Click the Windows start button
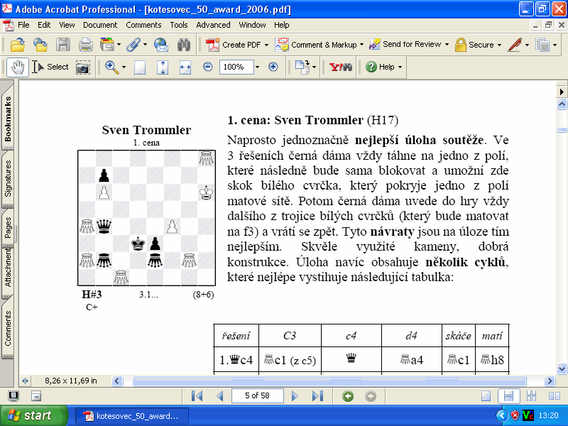The image size is (568, 426). (x=33, y=415)
